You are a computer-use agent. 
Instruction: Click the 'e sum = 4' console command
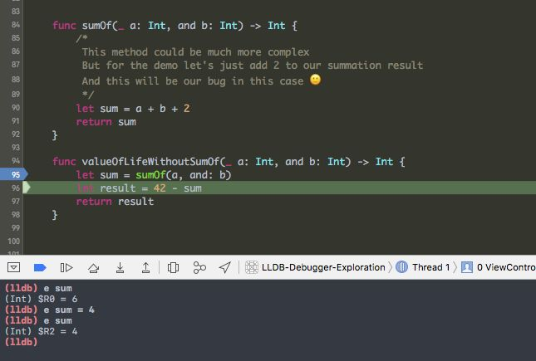[x=69, y=310]
